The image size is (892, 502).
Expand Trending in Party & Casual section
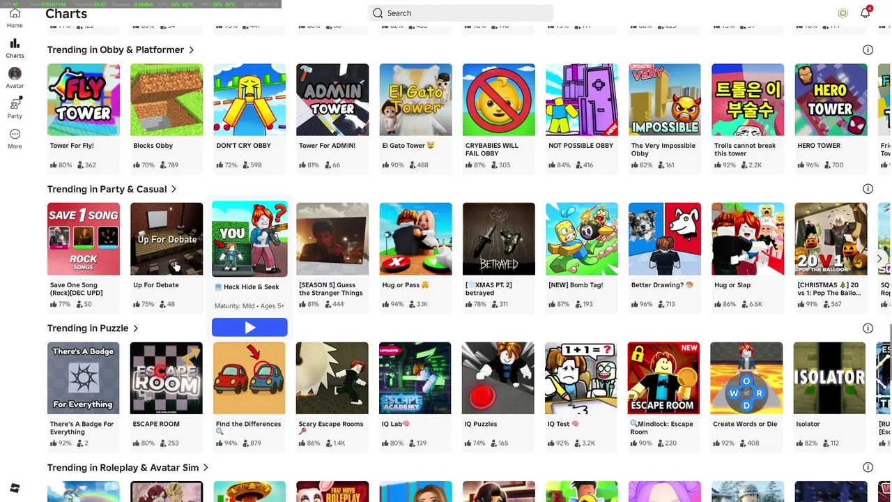[x=111, y=189]
